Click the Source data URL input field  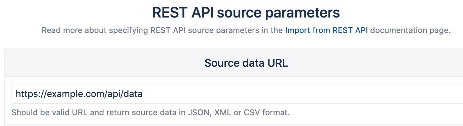pos(237,94)
